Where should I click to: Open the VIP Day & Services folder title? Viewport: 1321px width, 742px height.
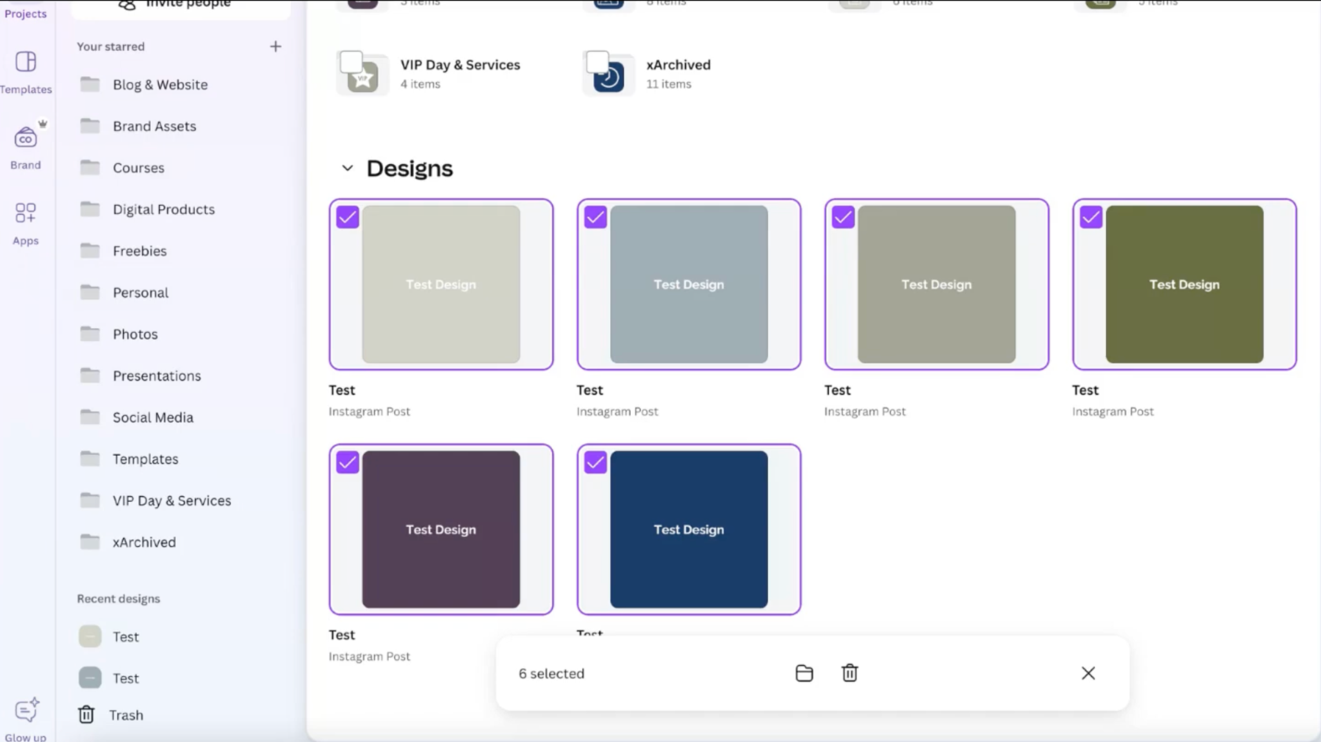pos(460,64)
